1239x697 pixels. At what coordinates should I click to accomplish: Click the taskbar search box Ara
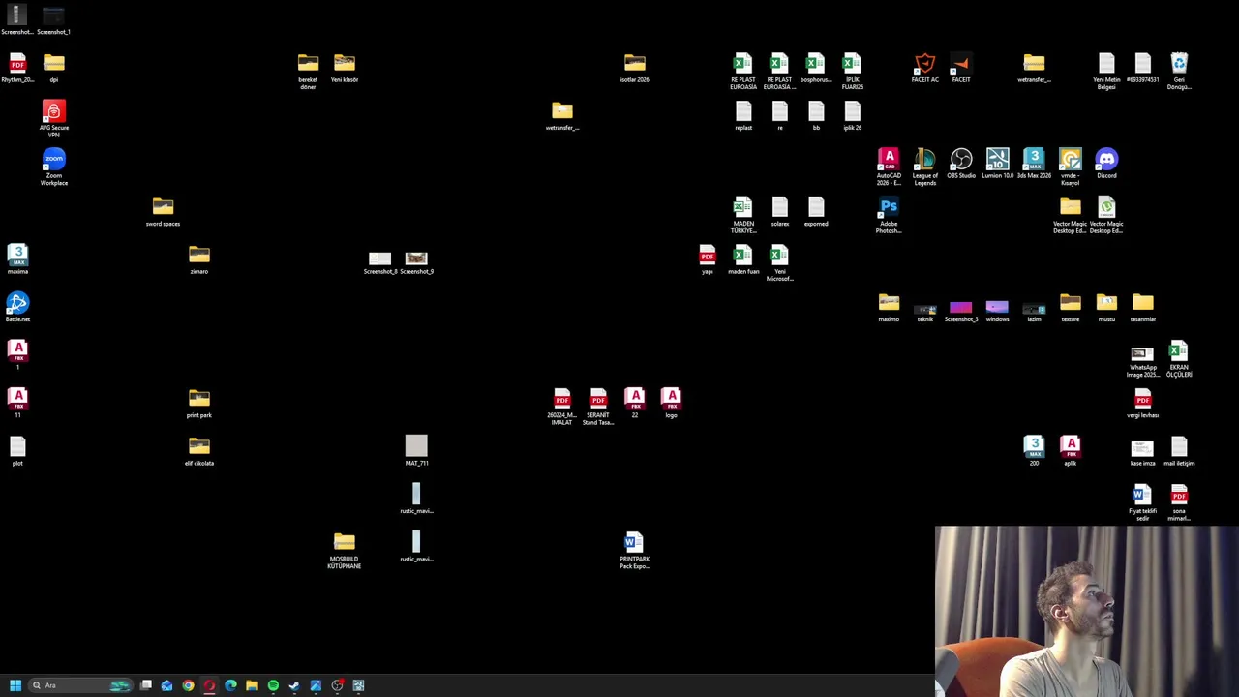[x=80, y=685]
